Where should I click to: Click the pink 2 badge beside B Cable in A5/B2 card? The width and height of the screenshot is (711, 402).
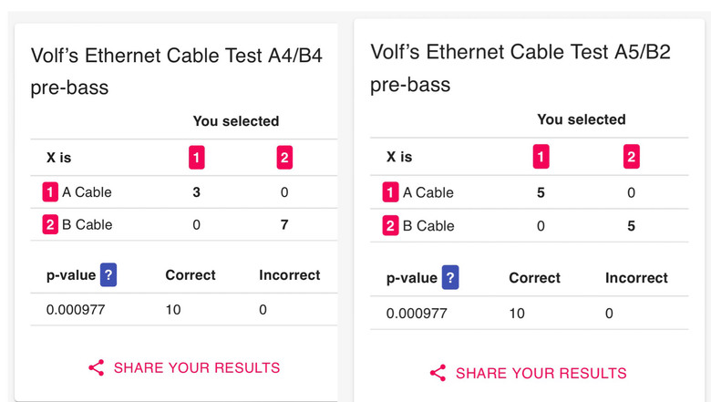pos(390,226)
